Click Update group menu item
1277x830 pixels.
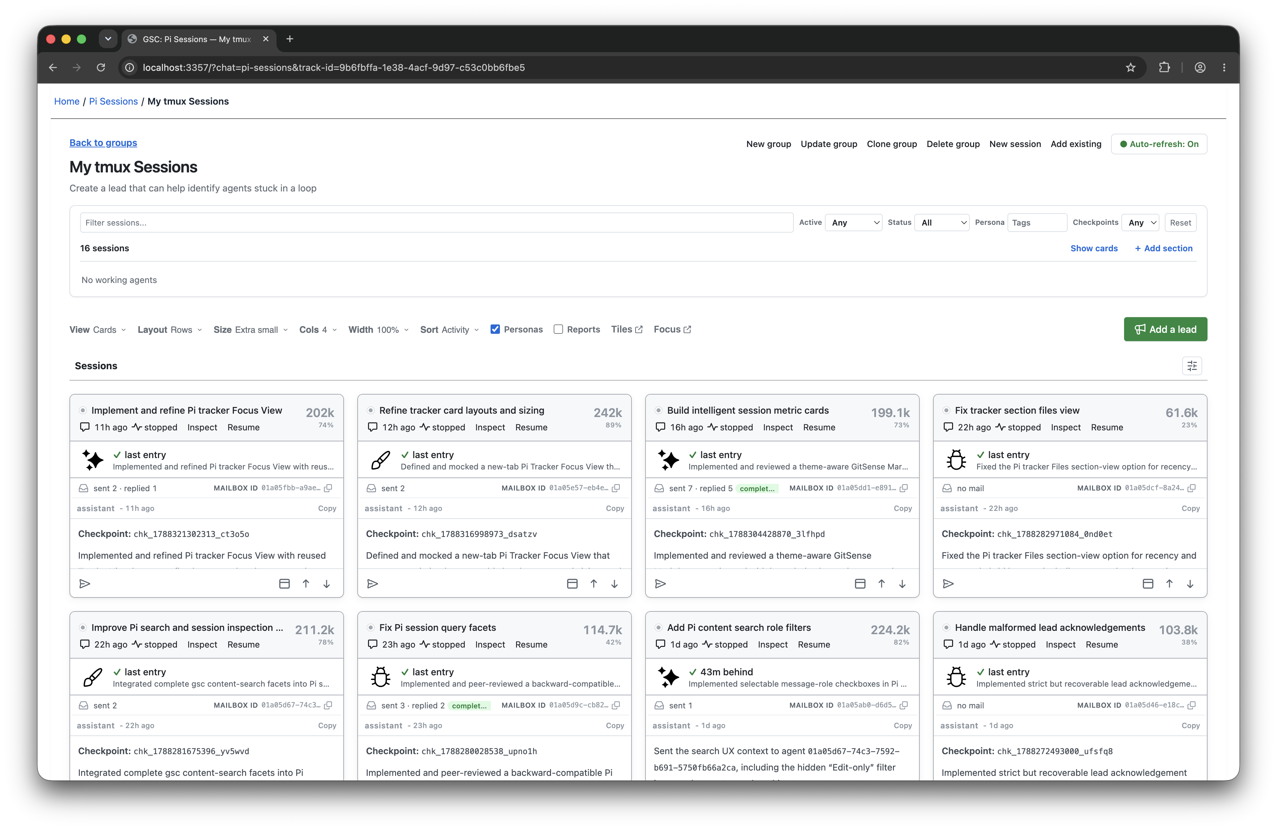[x=829, y=144]
